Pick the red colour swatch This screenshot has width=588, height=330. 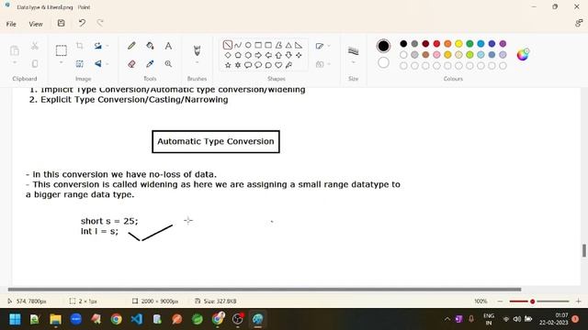(436, 44)
